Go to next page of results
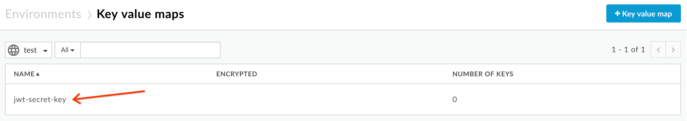This screenshot has width=687, height=121. pyautogui.click(x=673, y=50)
